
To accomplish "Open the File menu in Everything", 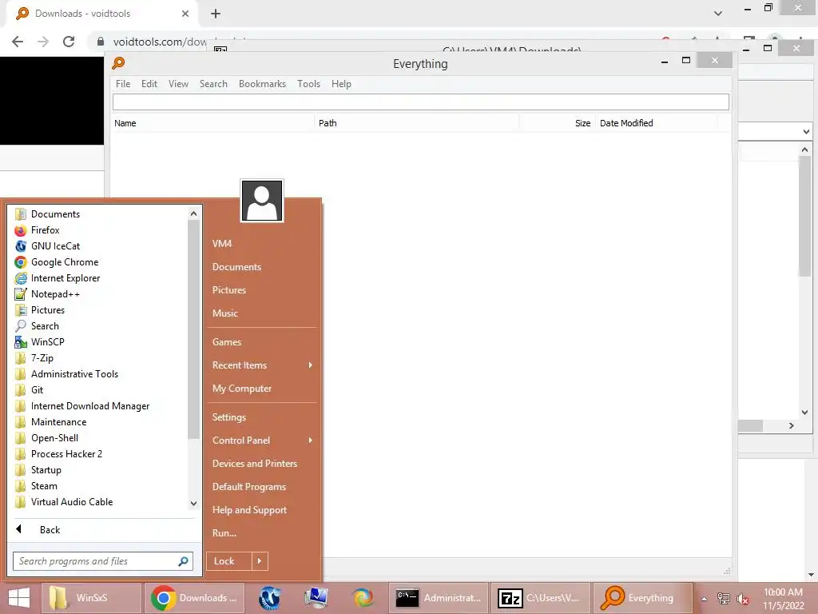I will [123, 83].
